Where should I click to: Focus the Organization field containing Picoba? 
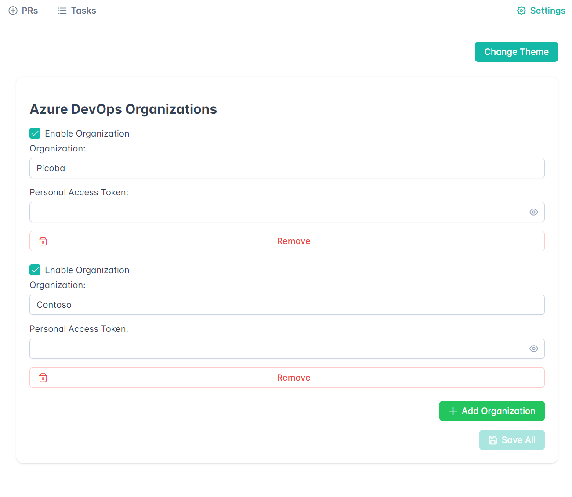[287, 168]
